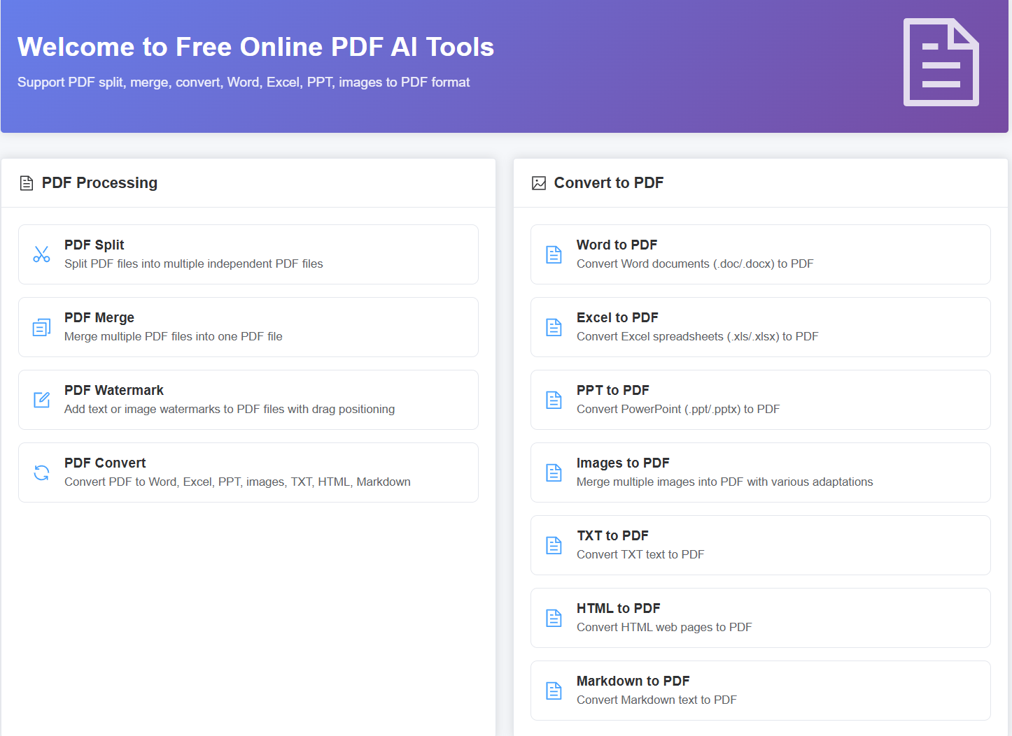The image size is (1012, 736).
Task: Click 'Convert Markdown text to PDF'
Action: pos(656,700)
